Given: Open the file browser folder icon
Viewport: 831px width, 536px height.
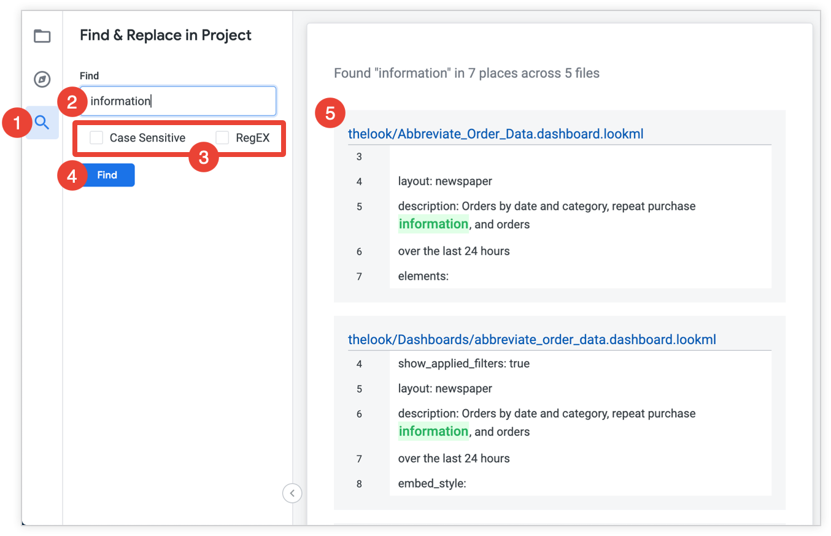Looking at the screenshot, I should [x=42, y=36].
